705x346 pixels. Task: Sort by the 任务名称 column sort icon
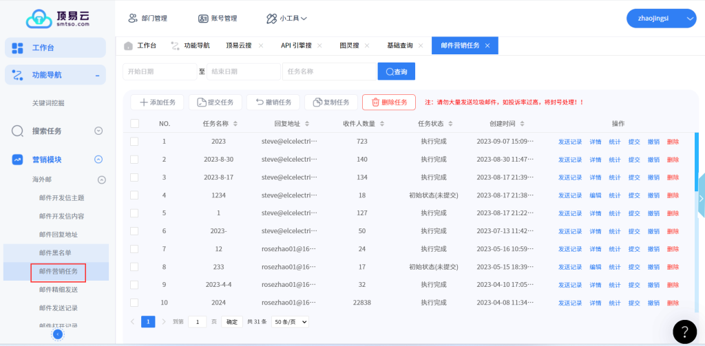(x=235, y=124)
